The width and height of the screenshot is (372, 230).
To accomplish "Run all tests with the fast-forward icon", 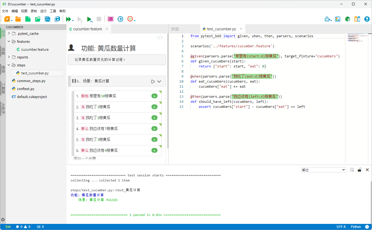I will 68,19.
